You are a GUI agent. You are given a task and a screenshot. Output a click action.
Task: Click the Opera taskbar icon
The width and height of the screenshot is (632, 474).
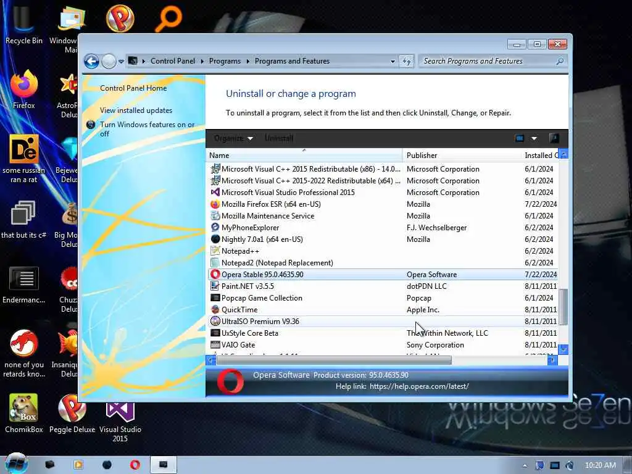[x=135, y=465]
